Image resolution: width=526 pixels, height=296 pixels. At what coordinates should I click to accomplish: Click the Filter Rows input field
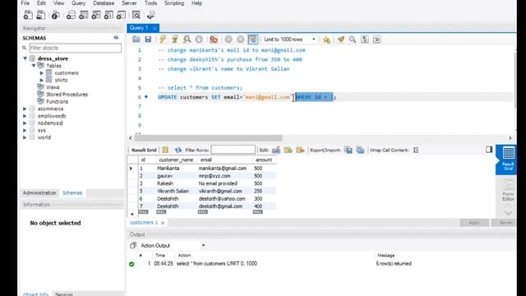[x=233, y=150]
